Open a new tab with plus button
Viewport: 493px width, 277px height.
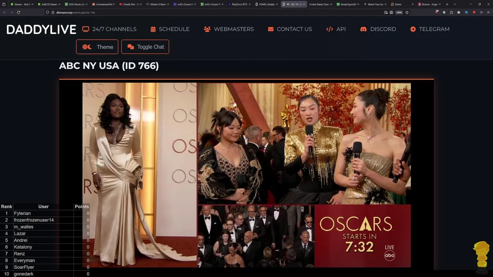pyautogui.click(x=447, y=4)
